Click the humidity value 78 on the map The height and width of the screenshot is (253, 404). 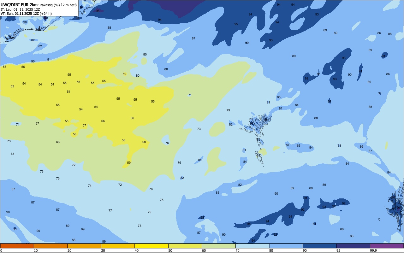coord(140,226)
